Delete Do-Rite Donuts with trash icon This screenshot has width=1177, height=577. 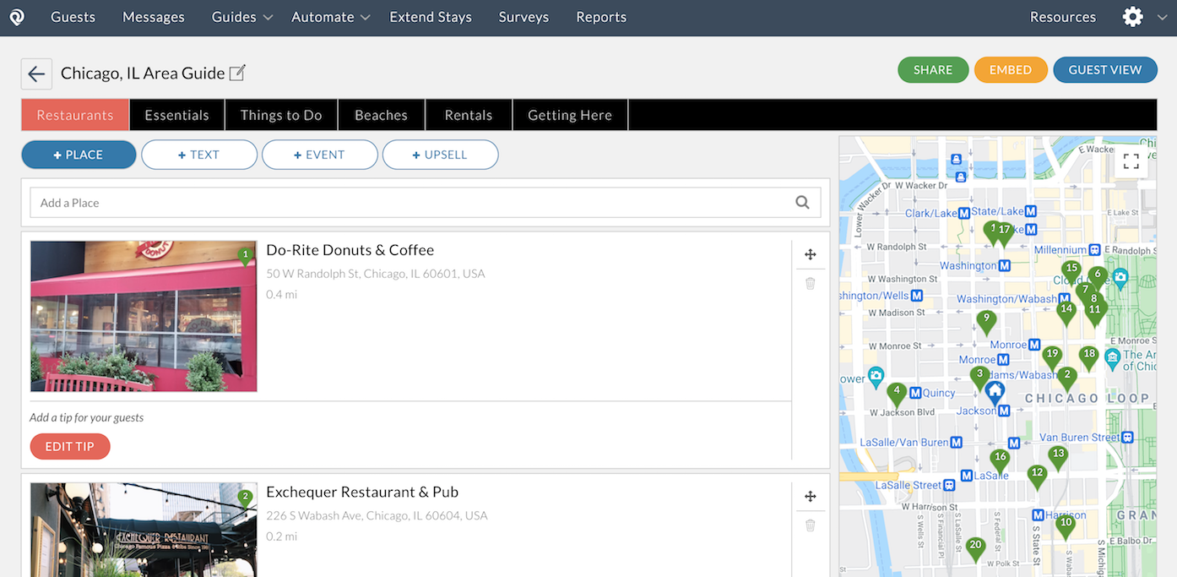pyautogui.click(x=810, y=284)
